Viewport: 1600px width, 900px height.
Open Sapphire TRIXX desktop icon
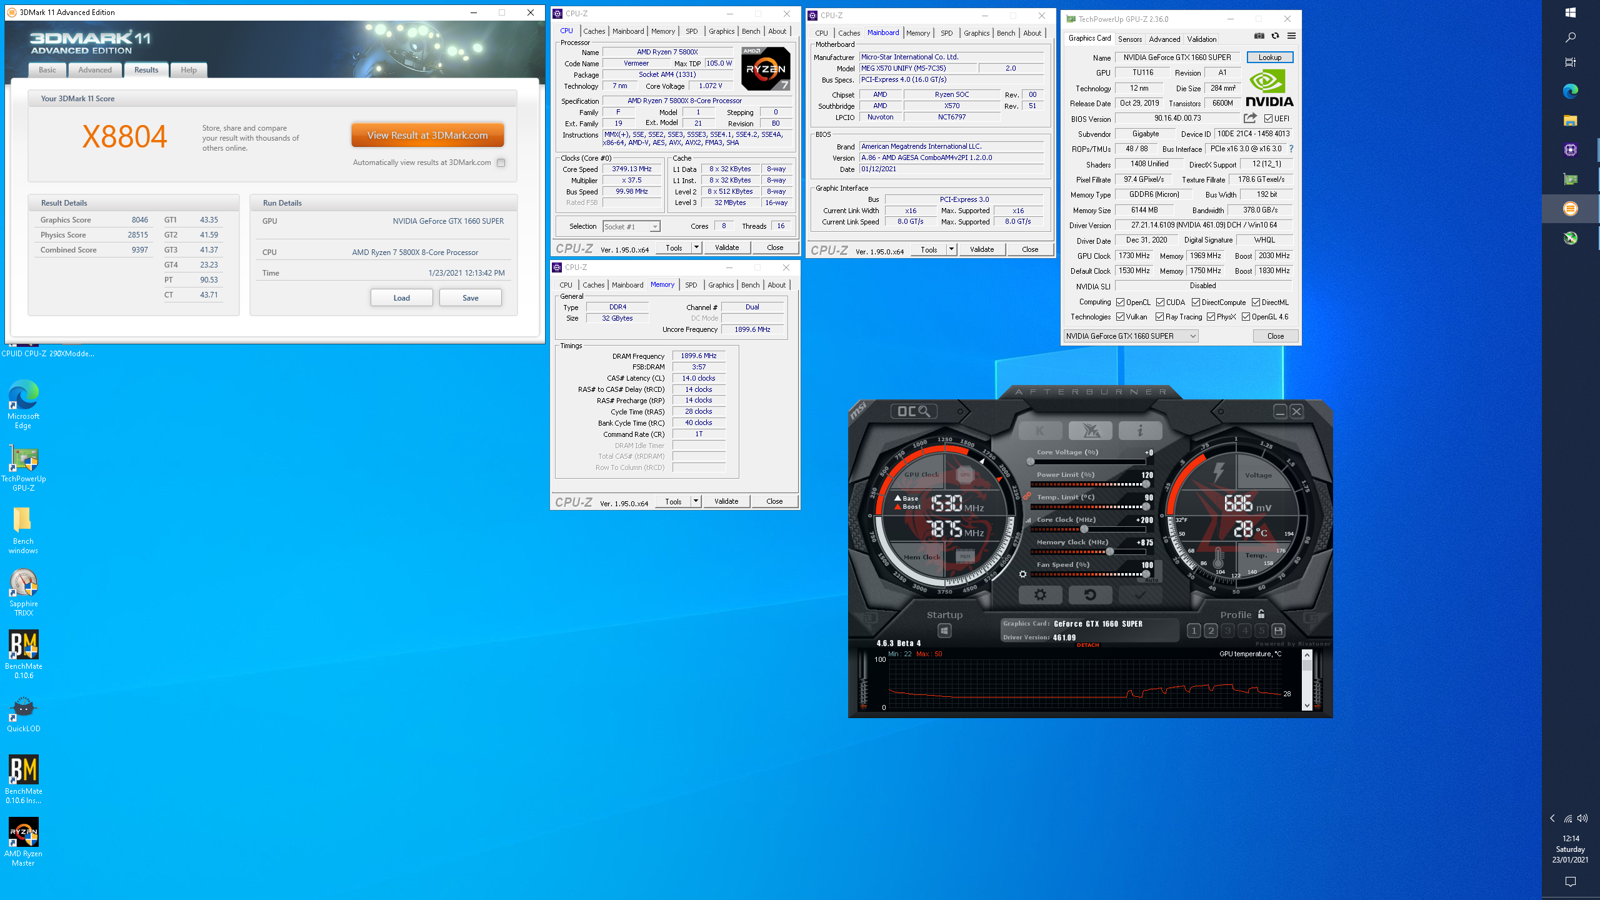[23, 592]
